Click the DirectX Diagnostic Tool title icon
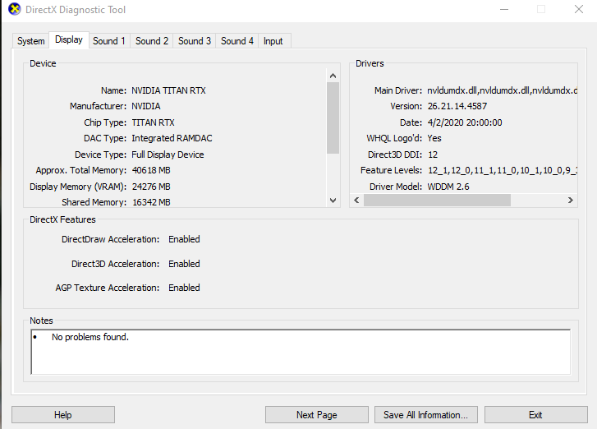This screenshot has height=429, width=597. (x=15, y=9)
